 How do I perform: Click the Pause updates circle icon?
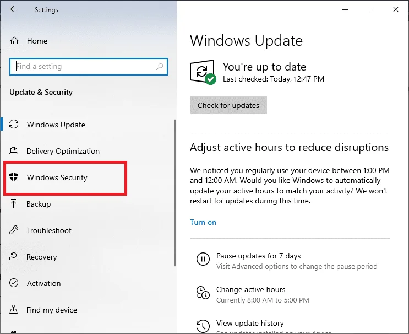click(x=203, y=259)
